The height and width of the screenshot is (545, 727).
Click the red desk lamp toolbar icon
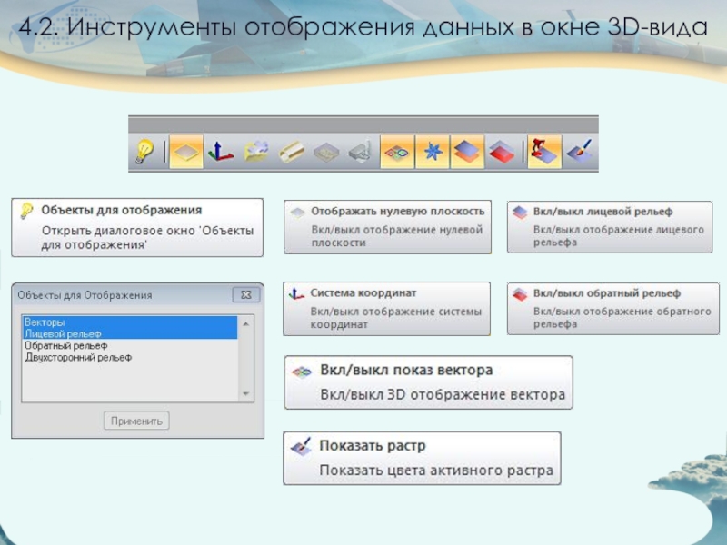point(544,152)
